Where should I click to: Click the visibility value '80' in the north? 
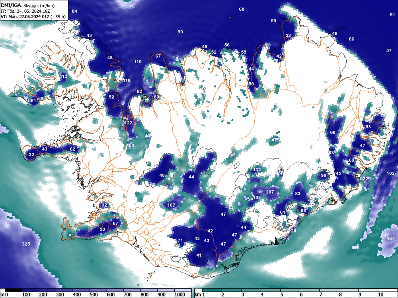156,97
